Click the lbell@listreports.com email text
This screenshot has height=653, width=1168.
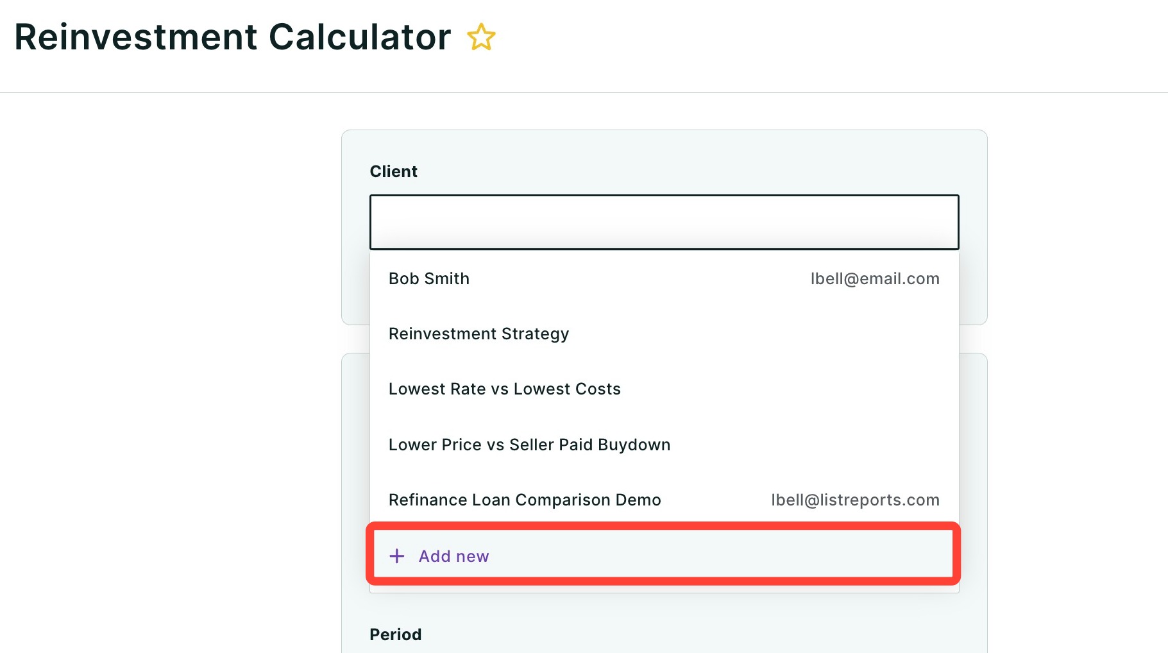pos(855,500)
